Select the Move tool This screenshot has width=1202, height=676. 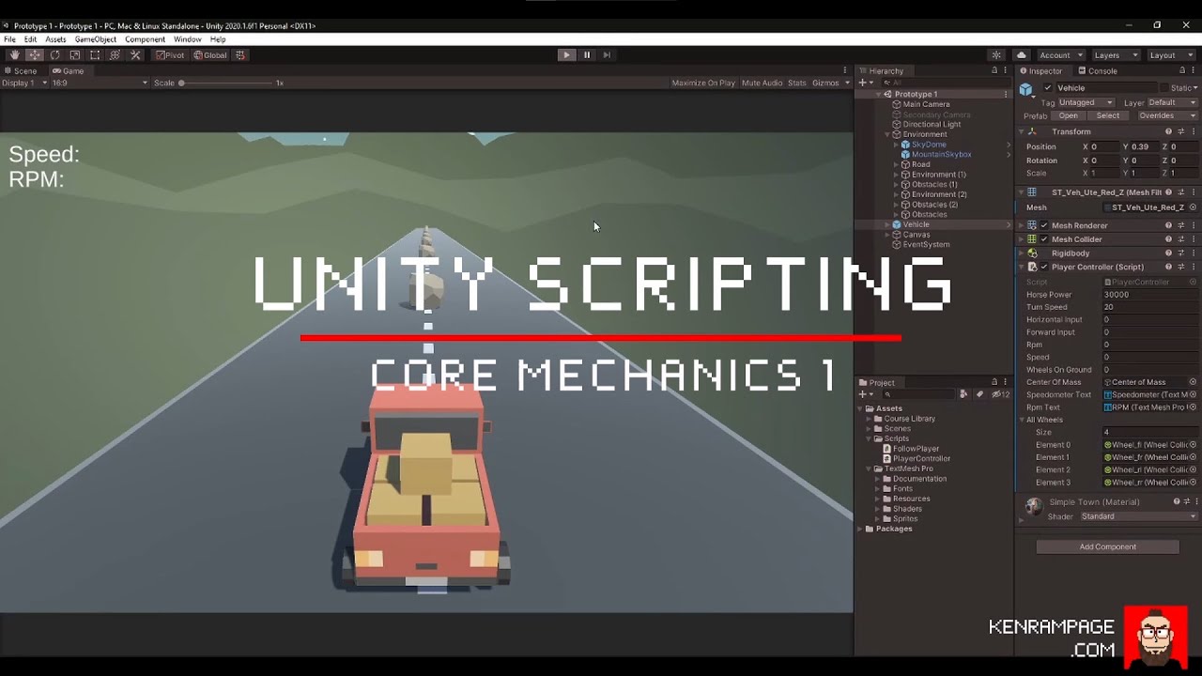[35, 55]
